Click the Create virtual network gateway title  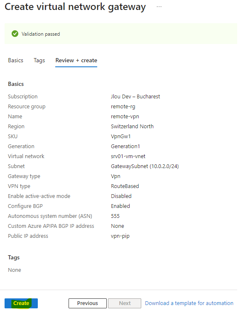[x=75, y=7]
